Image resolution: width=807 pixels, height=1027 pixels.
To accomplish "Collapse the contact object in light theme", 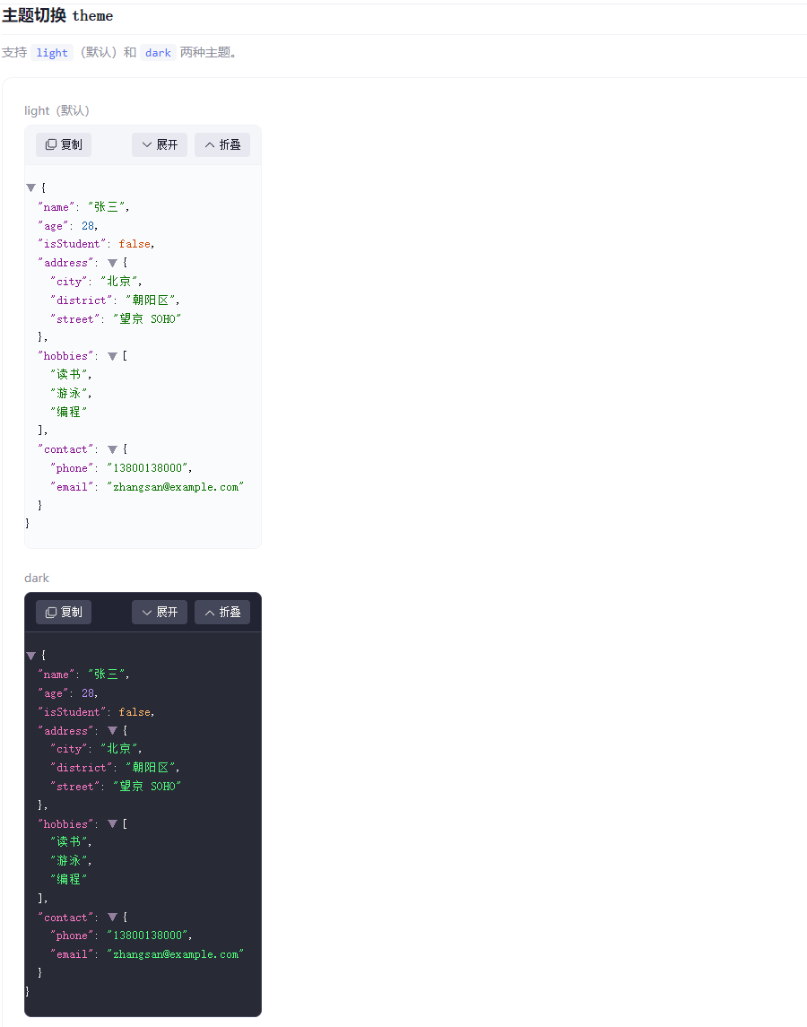I will point(112,448).
